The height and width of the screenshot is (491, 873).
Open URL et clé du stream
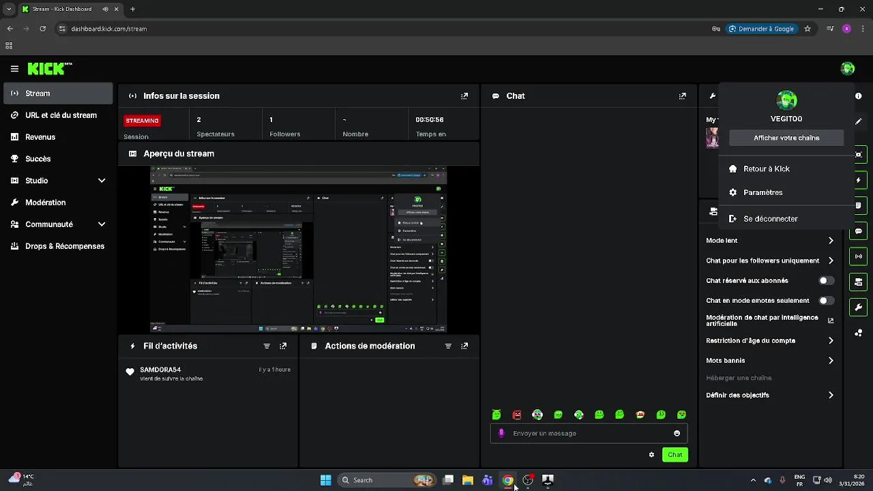pos(58,115)
